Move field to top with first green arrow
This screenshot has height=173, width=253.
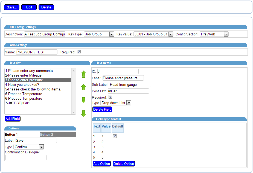[83, 74]
